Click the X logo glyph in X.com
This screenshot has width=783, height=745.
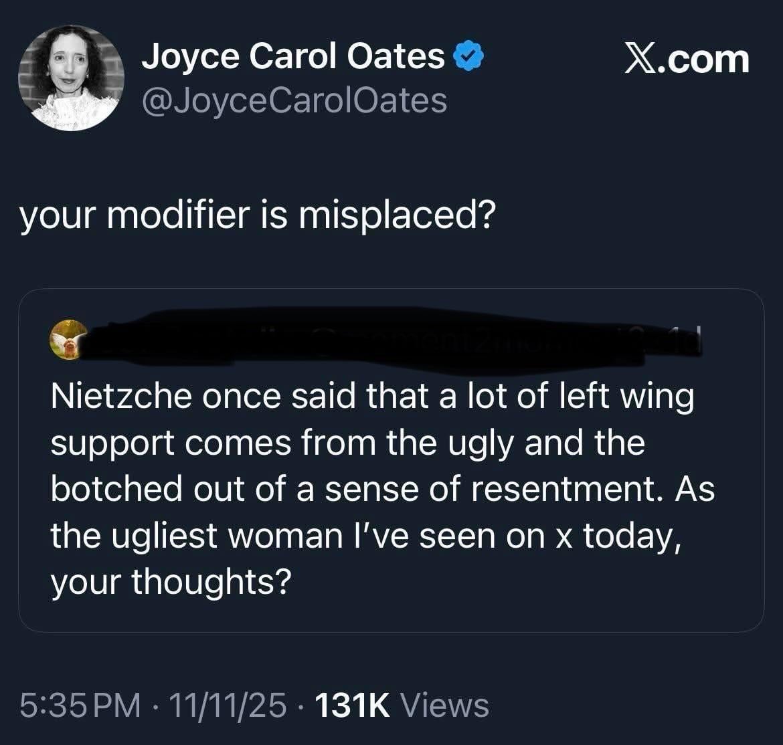point(641,59)
